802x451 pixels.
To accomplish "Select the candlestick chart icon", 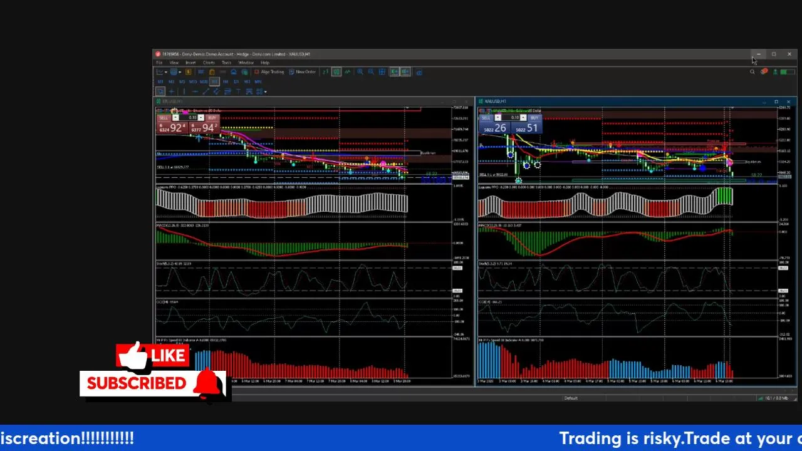I will click(x=336, y=72).
